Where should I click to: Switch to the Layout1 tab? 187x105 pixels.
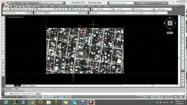coord(24,85)
